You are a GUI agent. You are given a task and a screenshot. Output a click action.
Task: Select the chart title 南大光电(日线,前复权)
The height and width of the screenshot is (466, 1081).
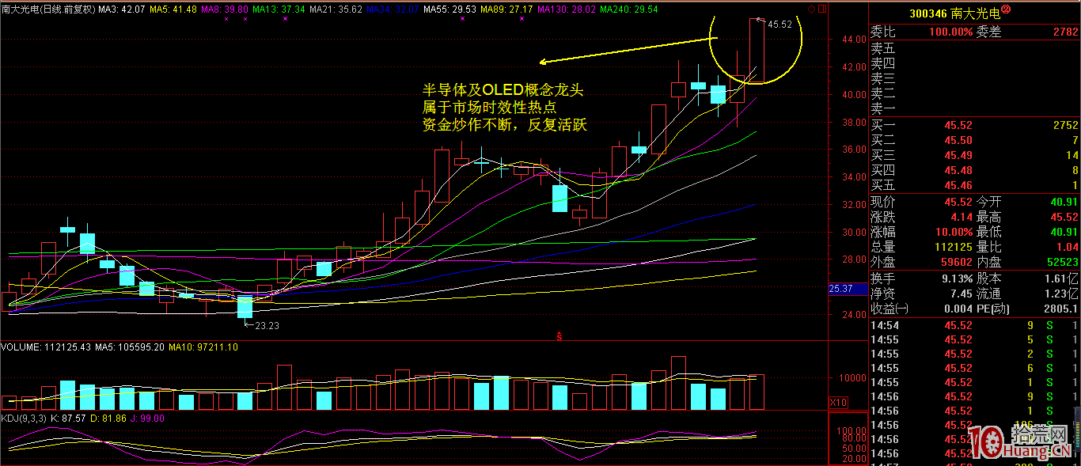[x=49, y=9]
